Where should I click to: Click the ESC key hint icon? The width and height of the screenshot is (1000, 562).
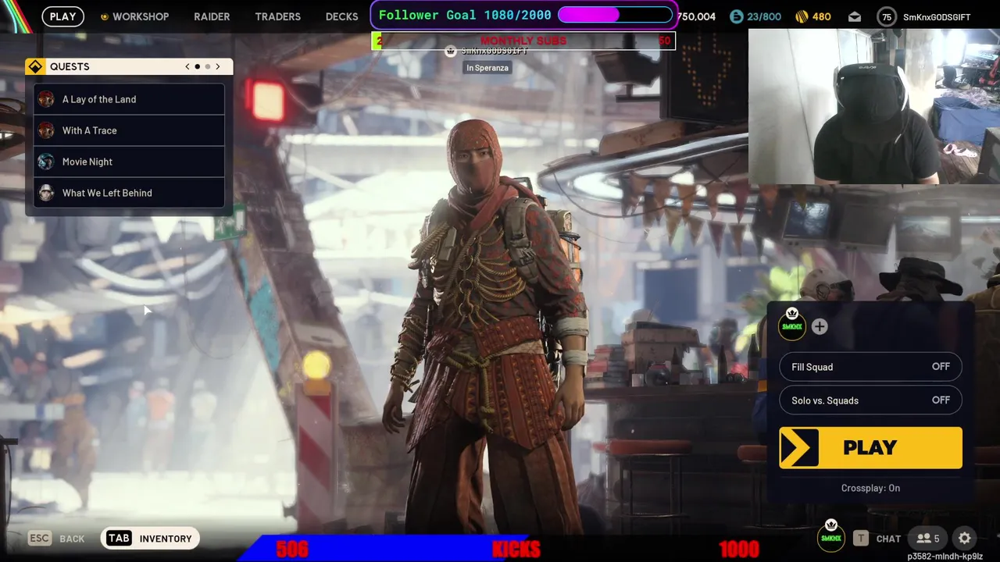pos(39,538)
